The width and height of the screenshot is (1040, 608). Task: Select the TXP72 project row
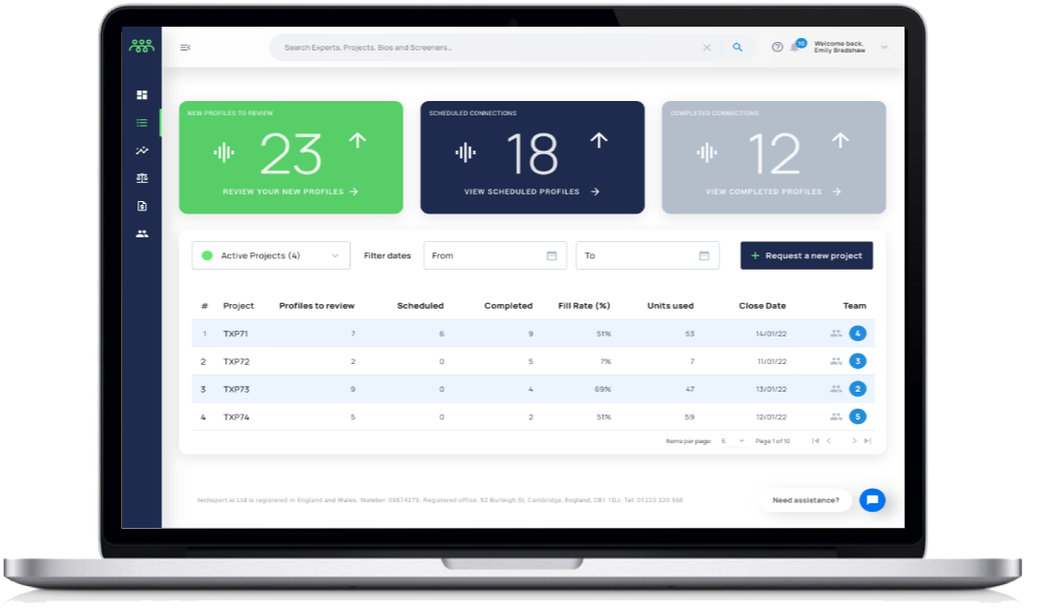[x=236, y=362]
